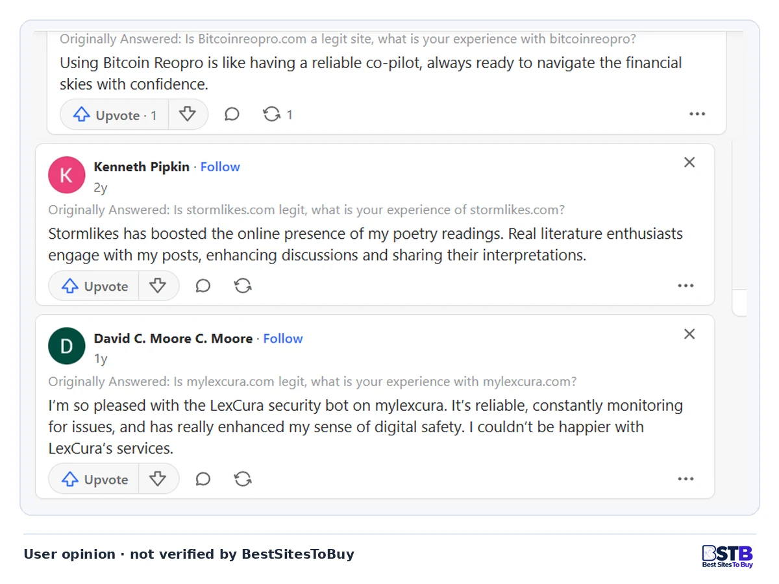779x584 pixels.
Task: Downvote David C. Moore's answer
Action: 158,480
